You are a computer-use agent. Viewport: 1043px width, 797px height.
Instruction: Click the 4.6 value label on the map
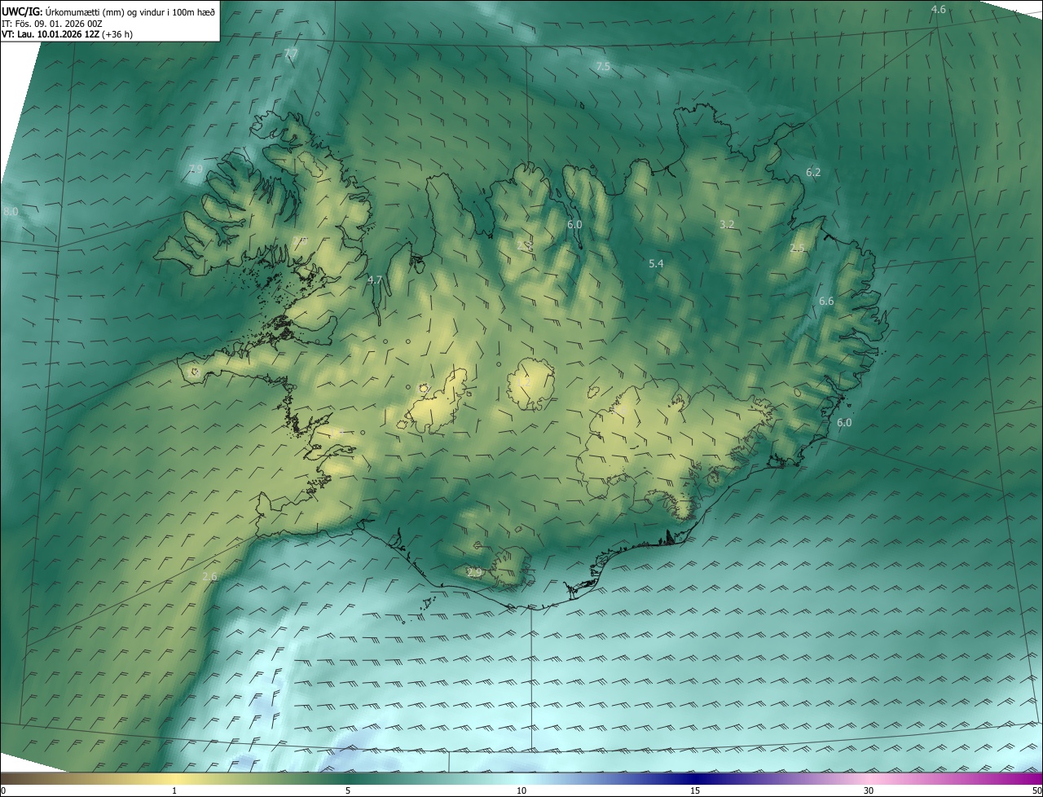pyautogui.click(x=938, y=10)
